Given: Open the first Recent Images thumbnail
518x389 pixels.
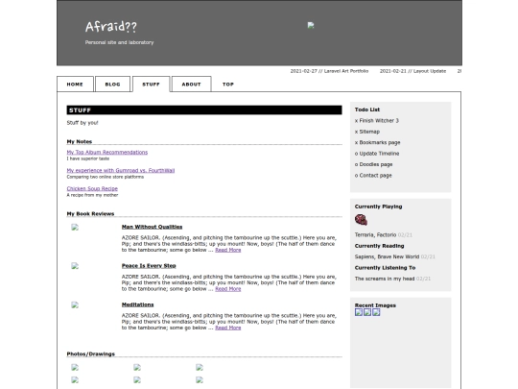Looking at the screenshot, I should click(x=359, y=312).
